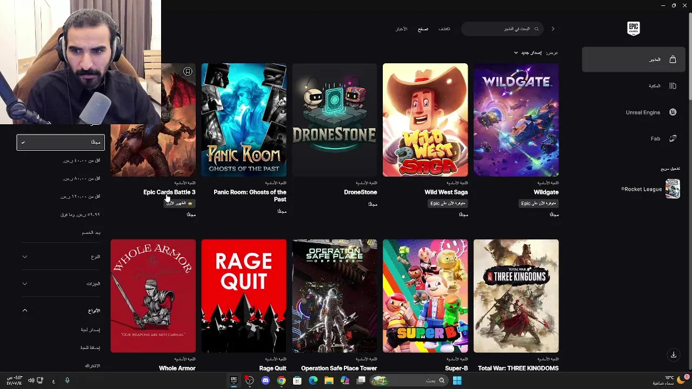Click the language indicator ع in tray
The height and width of the screenshot is (389, 692).
pos(54,381)
